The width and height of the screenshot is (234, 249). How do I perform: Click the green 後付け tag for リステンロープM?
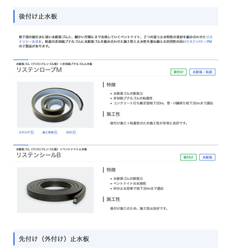pos(179,72)
